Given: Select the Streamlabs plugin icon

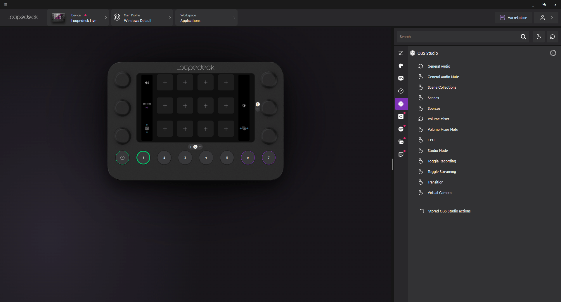Looking at the screenshot, I should (401, 142).
